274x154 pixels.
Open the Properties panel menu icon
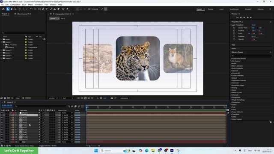click(x=271, y=22)
